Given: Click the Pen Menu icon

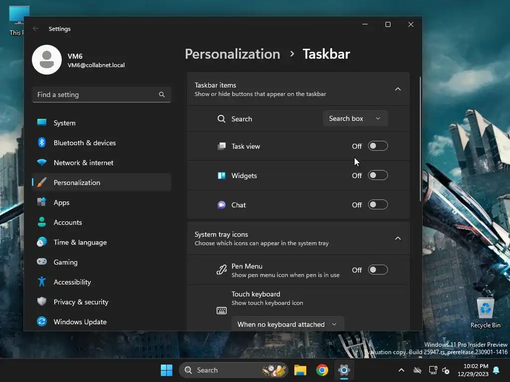Looking at the screenshot, I should pos(222,270).
